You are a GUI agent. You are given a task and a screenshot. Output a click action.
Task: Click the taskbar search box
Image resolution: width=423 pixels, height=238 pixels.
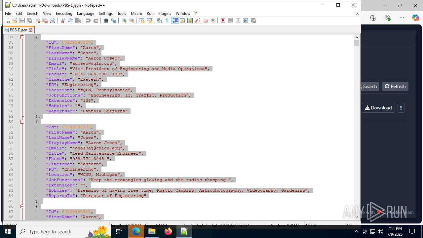[x=64, y=231]
